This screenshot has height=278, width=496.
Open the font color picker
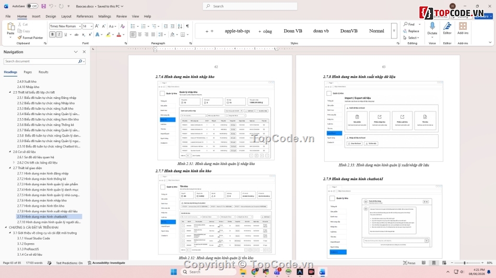pyautogui.click(x=119, y=34)
